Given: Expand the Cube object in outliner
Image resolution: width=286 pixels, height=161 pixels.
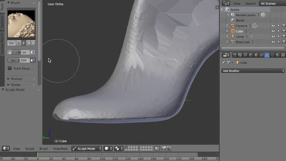Looking at the screenshot, I should (227, 31).
